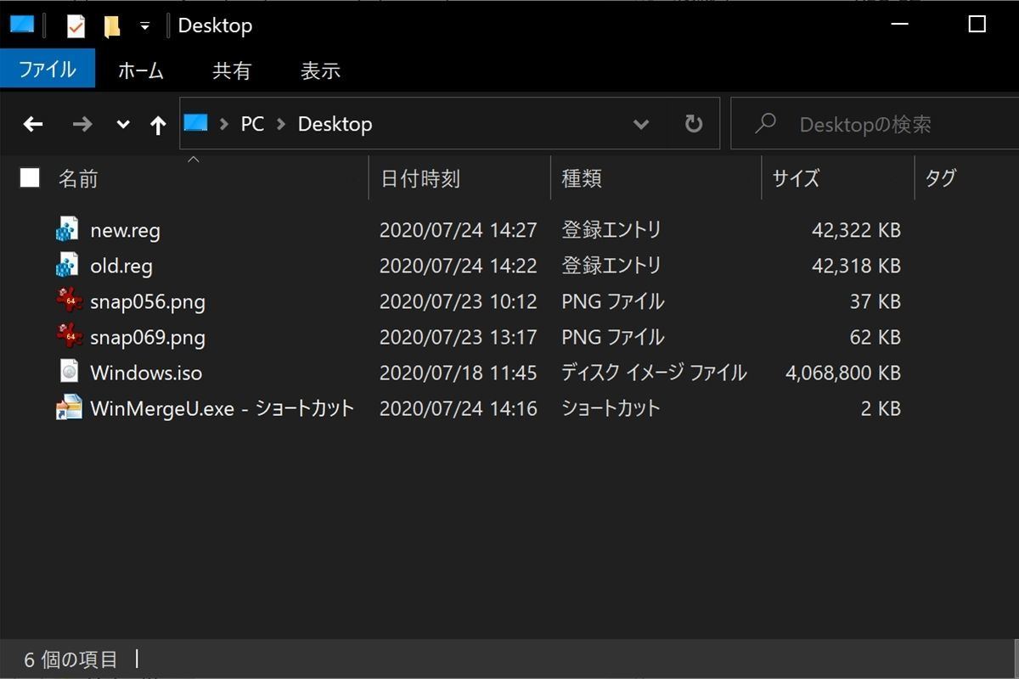Open the address bar history dropdown

click(x=641, y=125)
